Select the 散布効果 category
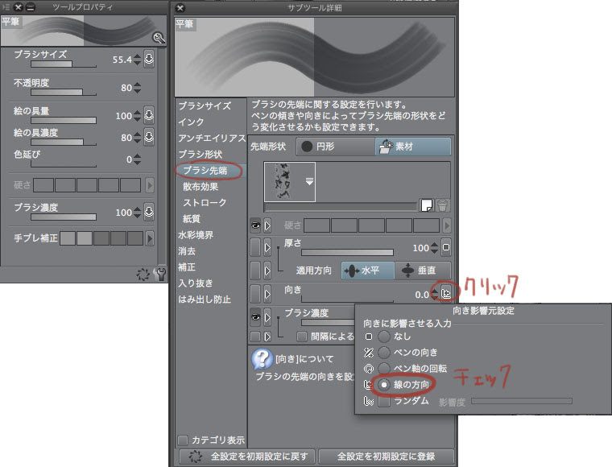 pyautogui.click(x=201, y=187)
